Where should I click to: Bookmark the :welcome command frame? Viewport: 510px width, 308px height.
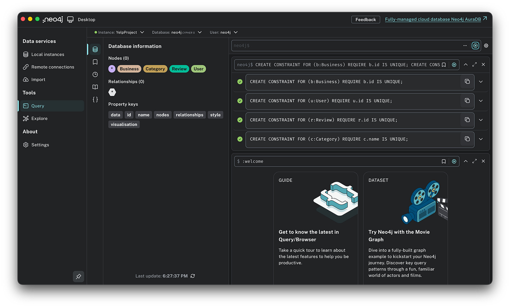click(x=443, y=161)
